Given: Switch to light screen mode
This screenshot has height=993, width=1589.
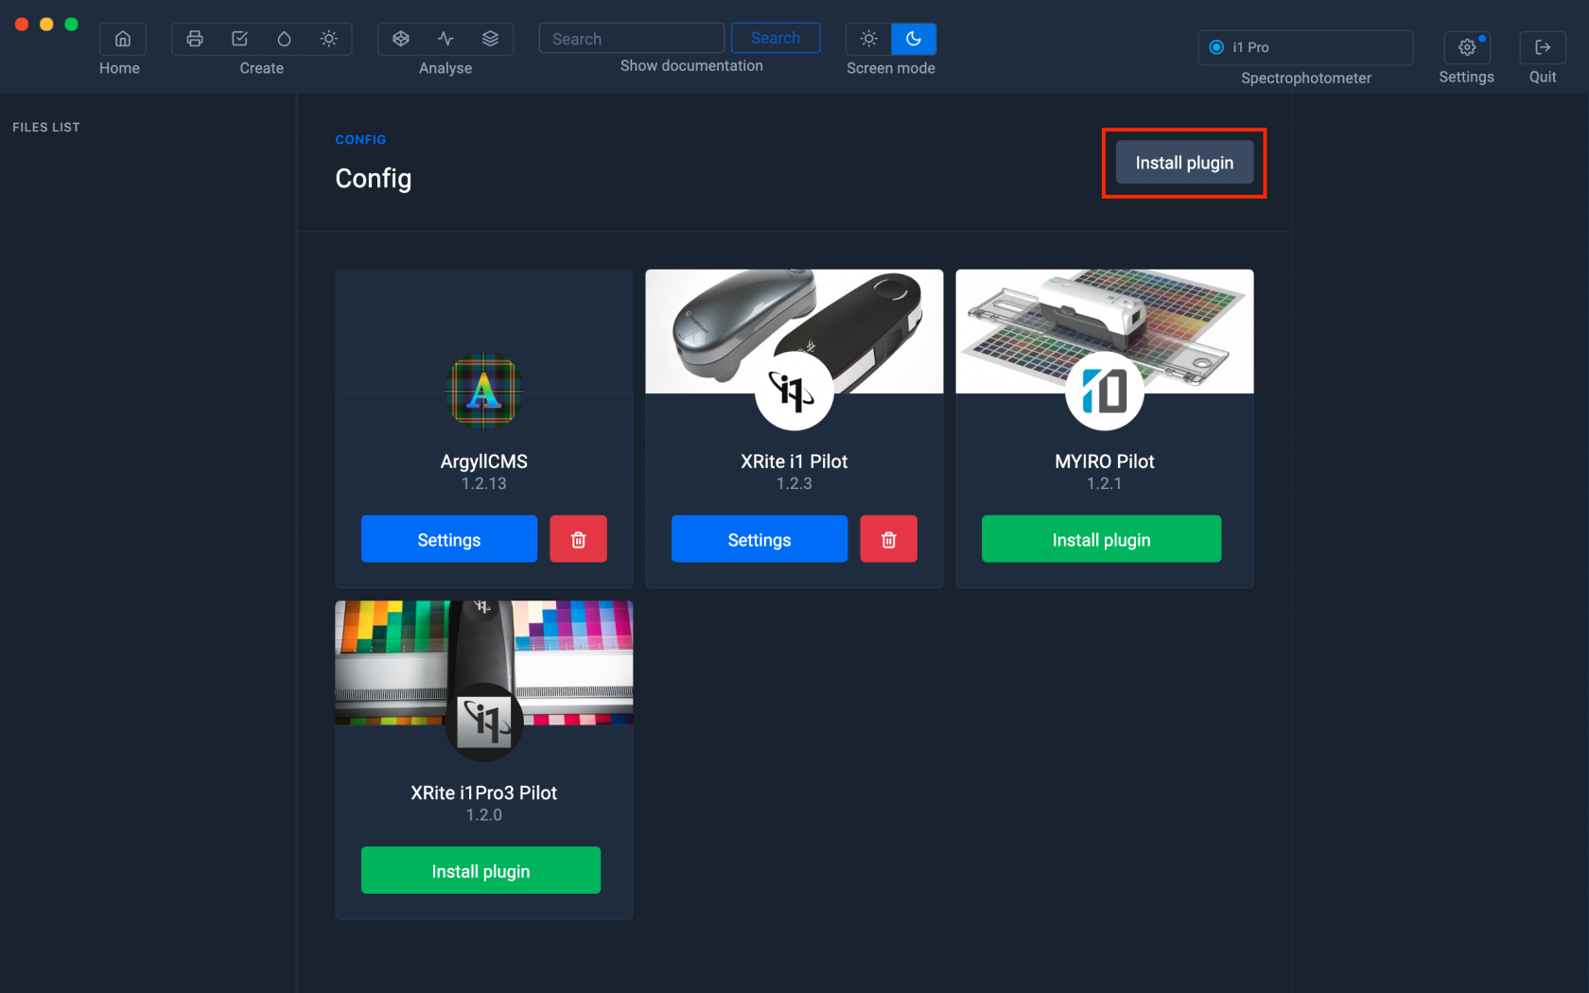Looking at the screenshot, I should click(x=868, y=39).
